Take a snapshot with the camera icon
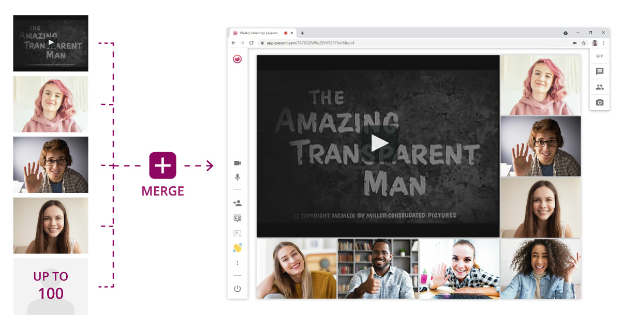 click(600, 102)
